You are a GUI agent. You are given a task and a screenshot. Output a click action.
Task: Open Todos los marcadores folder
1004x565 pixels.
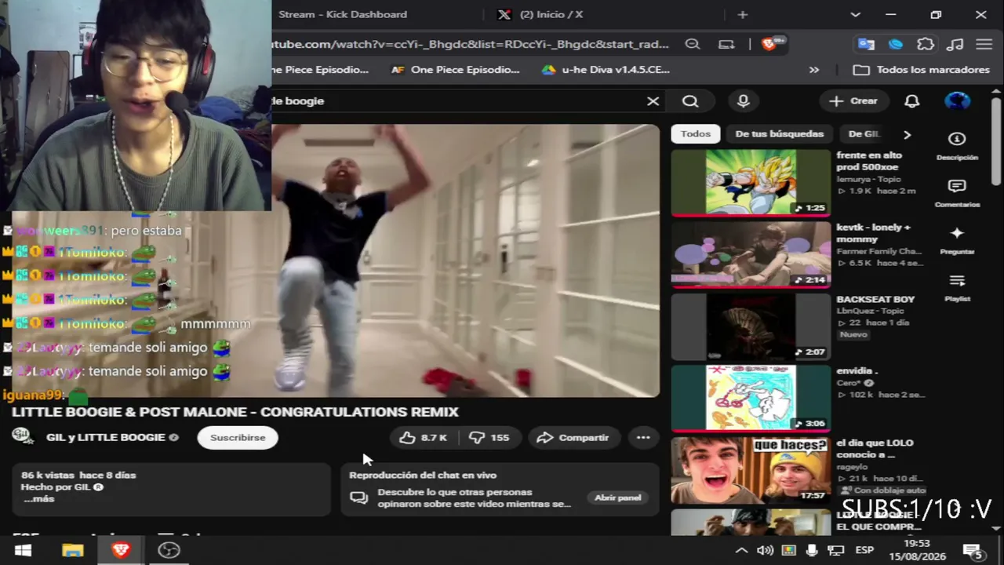(922, 70)
